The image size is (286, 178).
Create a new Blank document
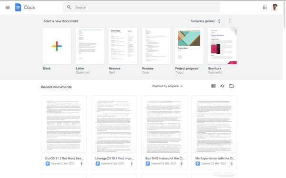[57, 46]
